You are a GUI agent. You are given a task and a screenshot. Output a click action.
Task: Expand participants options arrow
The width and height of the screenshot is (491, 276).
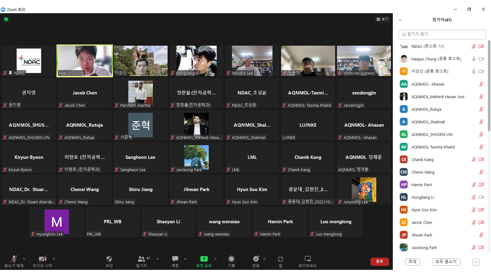pyautogui.click(x=158, y=259)
